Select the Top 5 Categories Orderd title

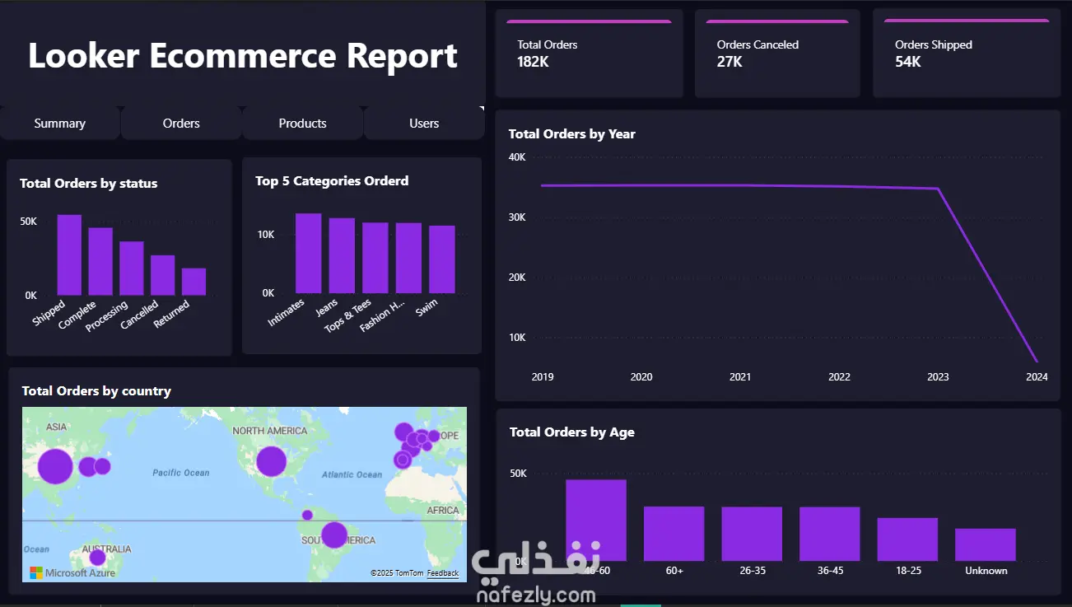(332, 181)
